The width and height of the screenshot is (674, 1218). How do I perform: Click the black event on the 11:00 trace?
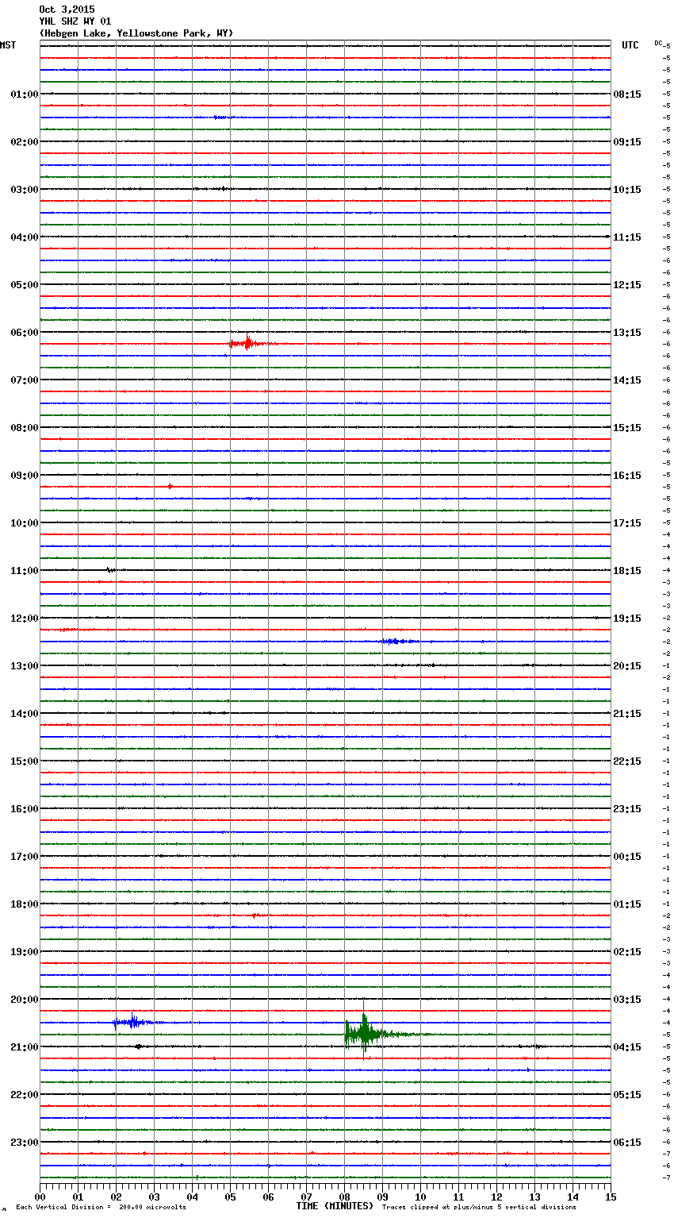tap(111, 570)
